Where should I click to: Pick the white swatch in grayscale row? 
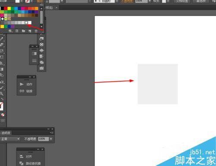(x=30, y=22)
